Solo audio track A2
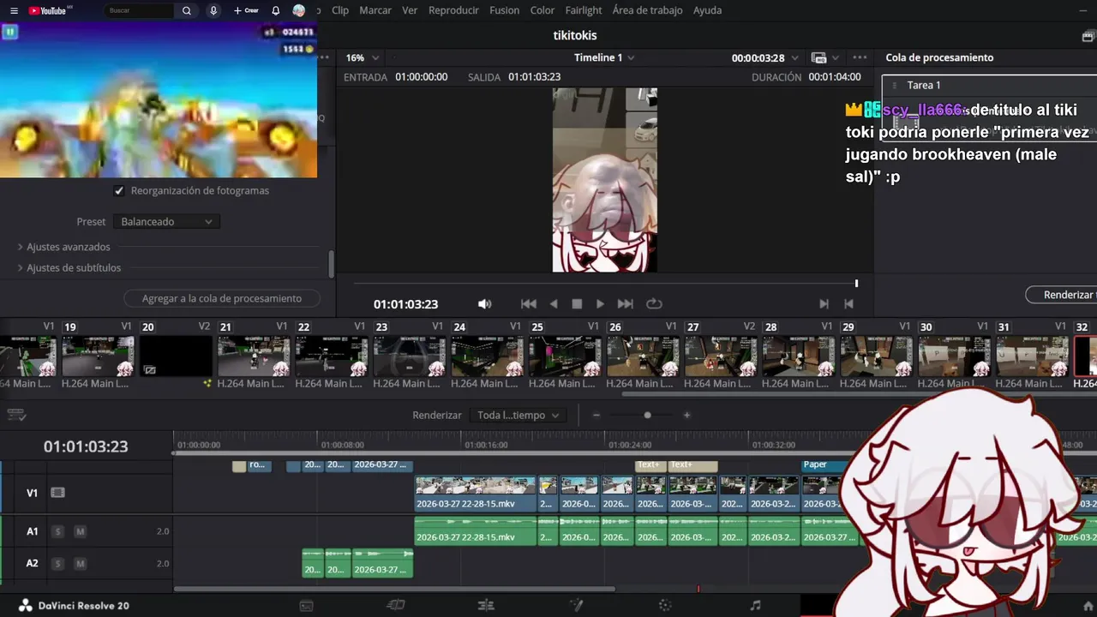This screenshot has height=617, width=1097. (58, 563)
